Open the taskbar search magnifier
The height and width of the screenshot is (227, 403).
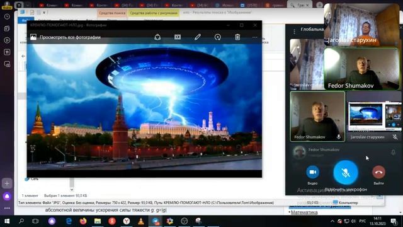point(21,221)
